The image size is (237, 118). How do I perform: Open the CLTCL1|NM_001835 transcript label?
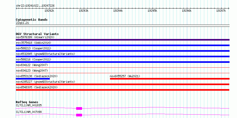pos(29,105)
